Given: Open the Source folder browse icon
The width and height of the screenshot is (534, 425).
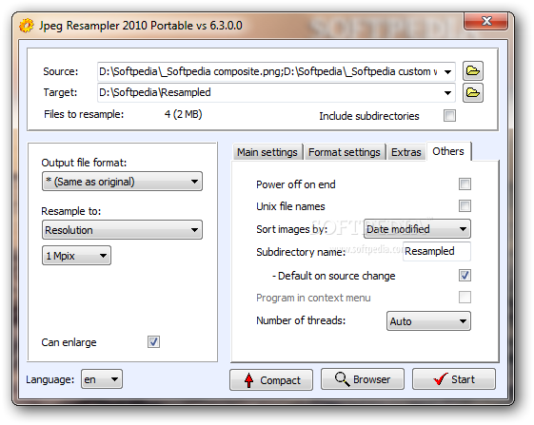Looking at the screenshot, I should point(473,70).
